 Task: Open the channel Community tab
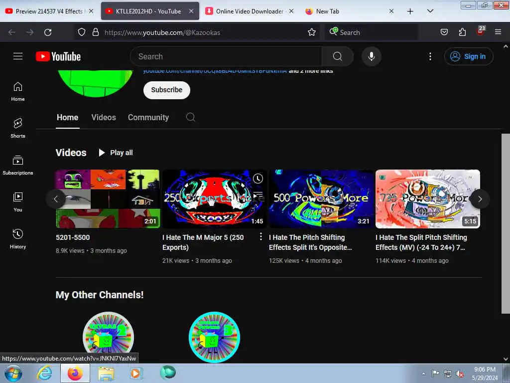[x=148, y=117]
